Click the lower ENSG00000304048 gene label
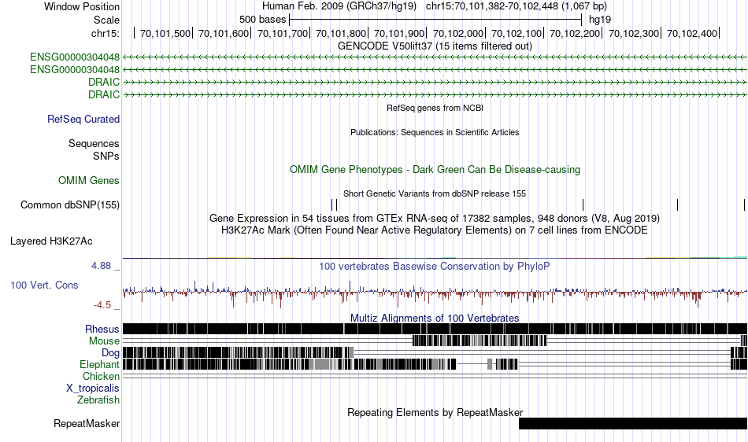 (x=75, y=69)
